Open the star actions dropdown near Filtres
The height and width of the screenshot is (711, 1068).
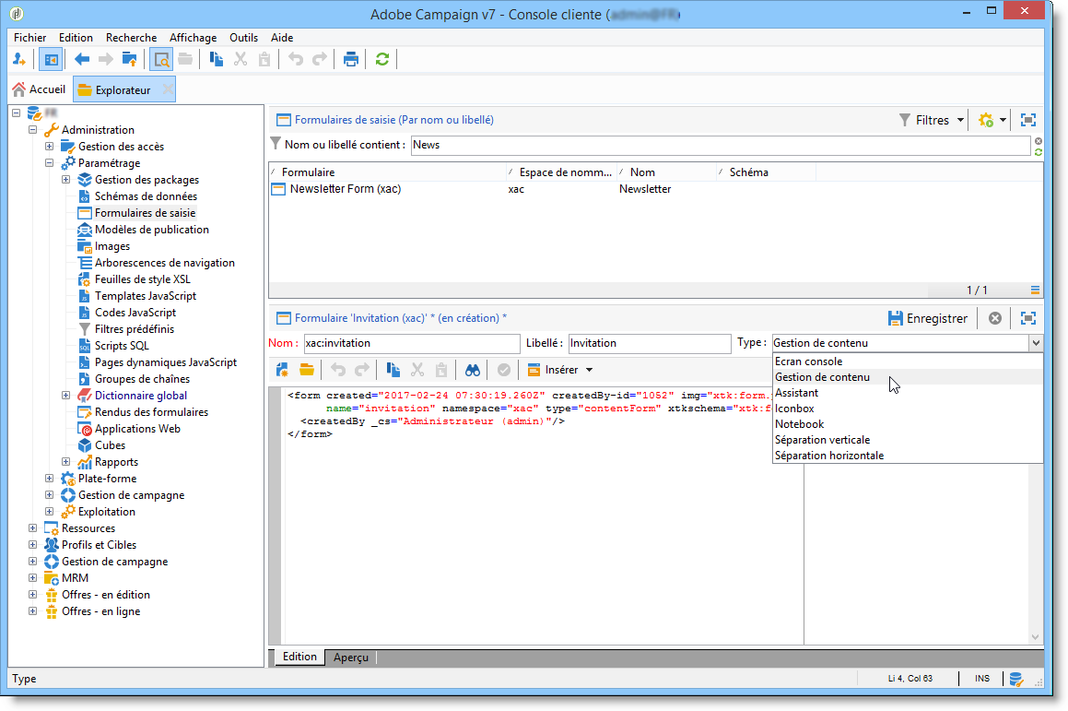[992, 120]
